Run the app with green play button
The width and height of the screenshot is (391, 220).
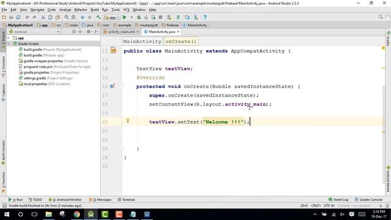125,17
